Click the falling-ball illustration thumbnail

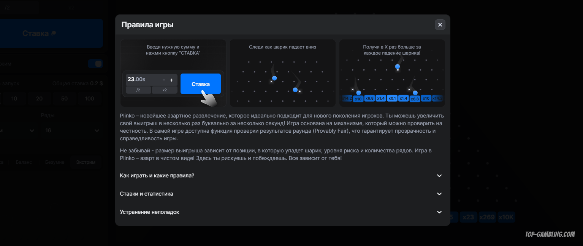click(282, 73)
